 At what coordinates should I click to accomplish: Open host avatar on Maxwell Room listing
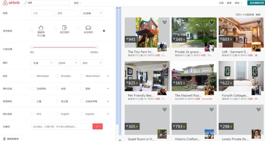(x=209, y=91)
